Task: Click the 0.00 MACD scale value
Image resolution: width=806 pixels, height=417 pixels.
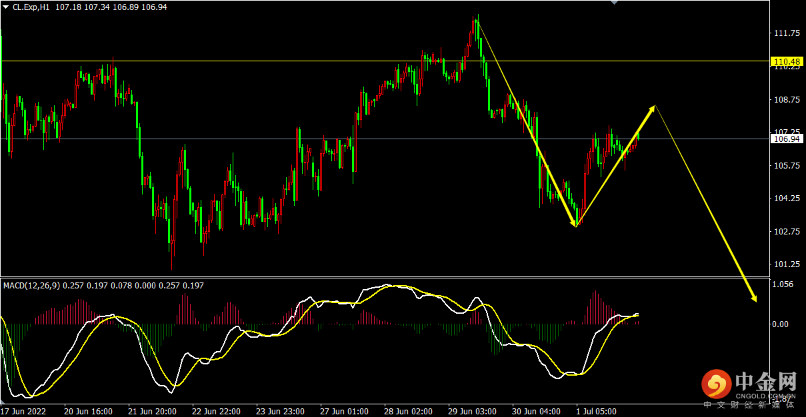Action: tap(781, 324)
